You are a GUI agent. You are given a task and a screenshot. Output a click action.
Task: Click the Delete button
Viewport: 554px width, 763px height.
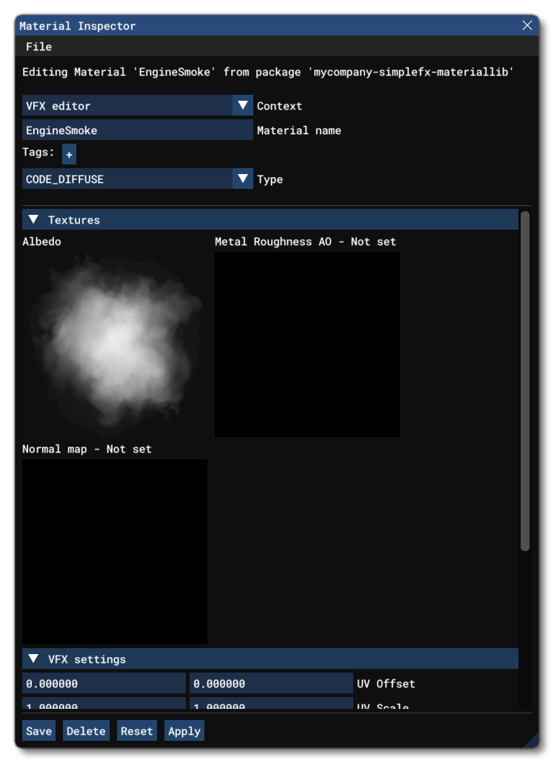pyautogui.click(x=86, y=731)
